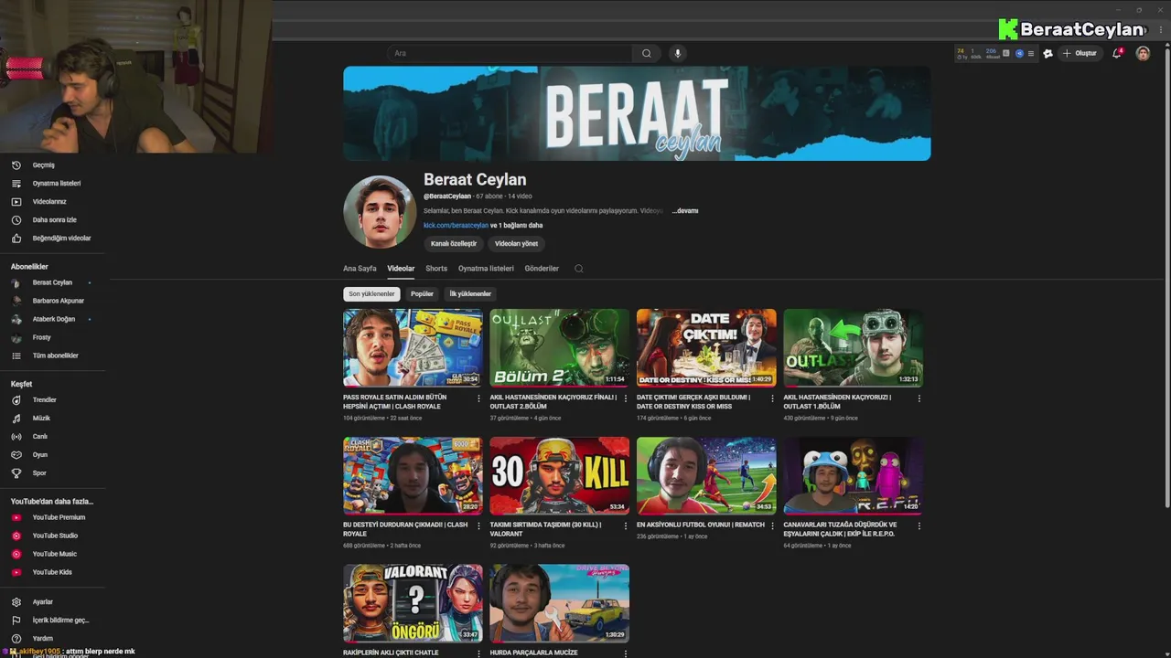
Task: Play Pass Royale Clash Royale thumbnail
Action: click(x=413, y=348)
